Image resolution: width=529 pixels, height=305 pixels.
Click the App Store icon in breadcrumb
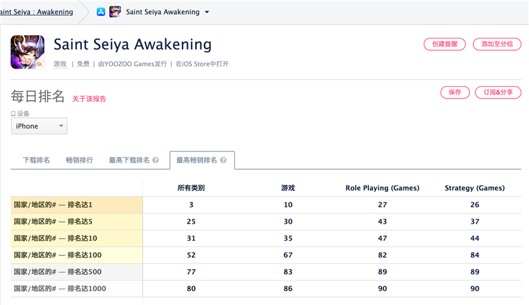pyautogui.click(x=101, y=12)
